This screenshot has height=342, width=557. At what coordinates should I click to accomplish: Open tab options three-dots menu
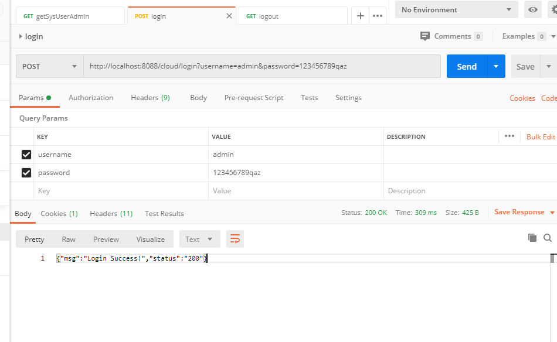377,16
